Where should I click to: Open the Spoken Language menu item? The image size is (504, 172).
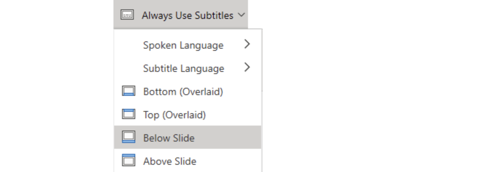tap(188, 45)
